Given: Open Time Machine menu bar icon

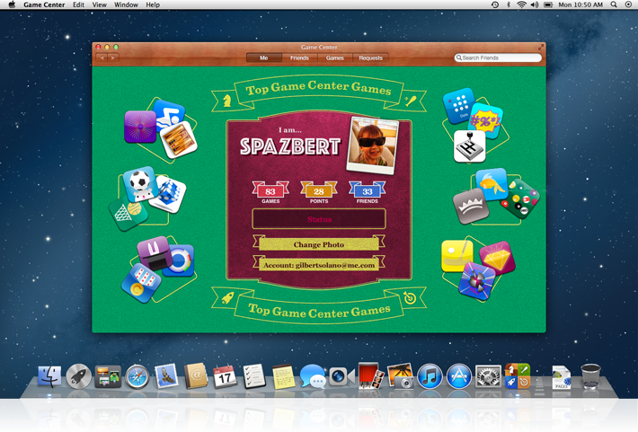Looking at the screenshot, I should tap(495, 4).
